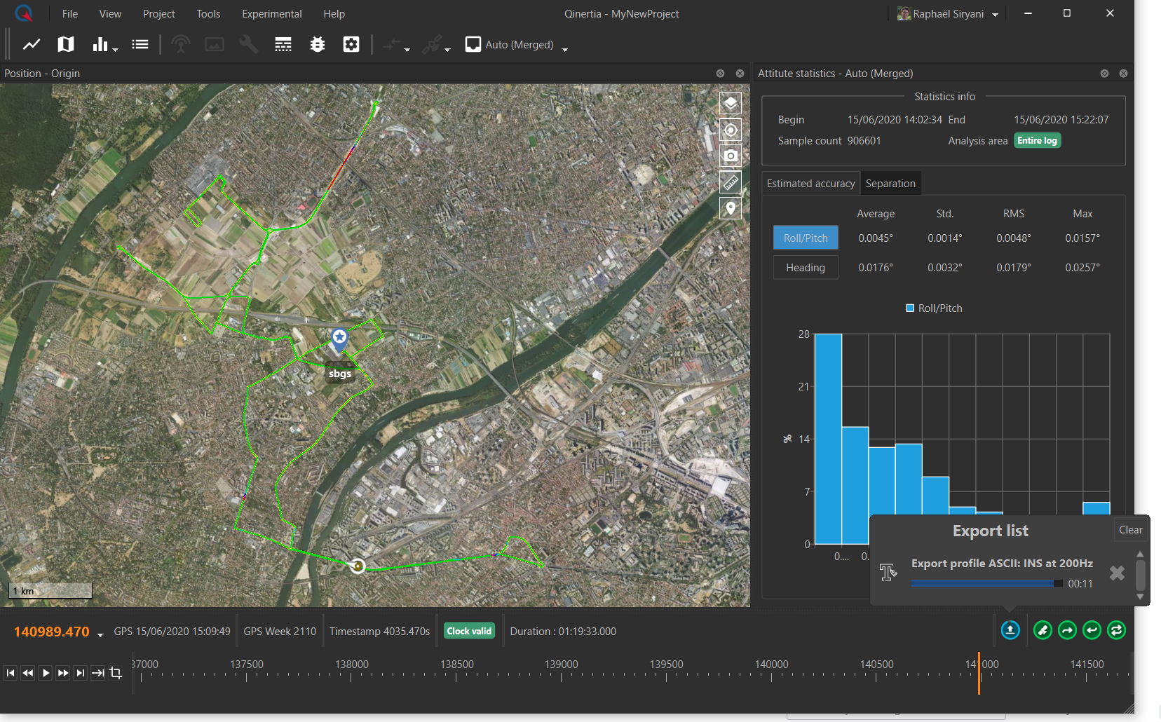
Task: Switch to the Separation tab
Action: tap(890, 184)
